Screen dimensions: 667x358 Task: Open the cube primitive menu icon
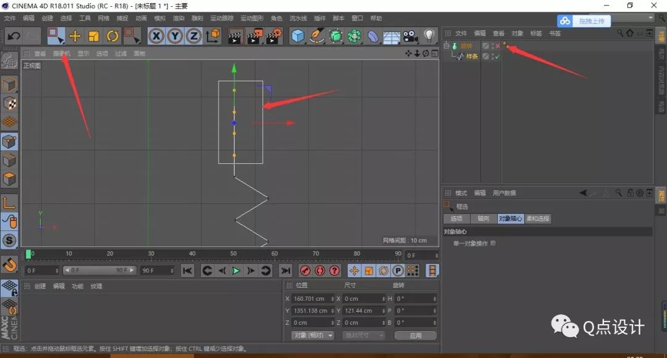pos(297,36)
